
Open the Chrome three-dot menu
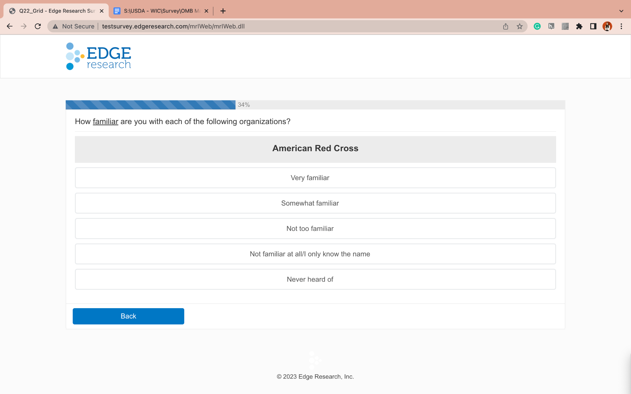point(621,26)
